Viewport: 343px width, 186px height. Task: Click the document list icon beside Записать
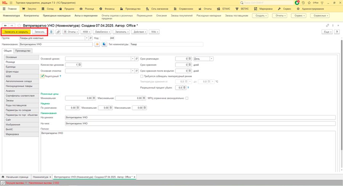pyautogui.click(x=51, y=32)
